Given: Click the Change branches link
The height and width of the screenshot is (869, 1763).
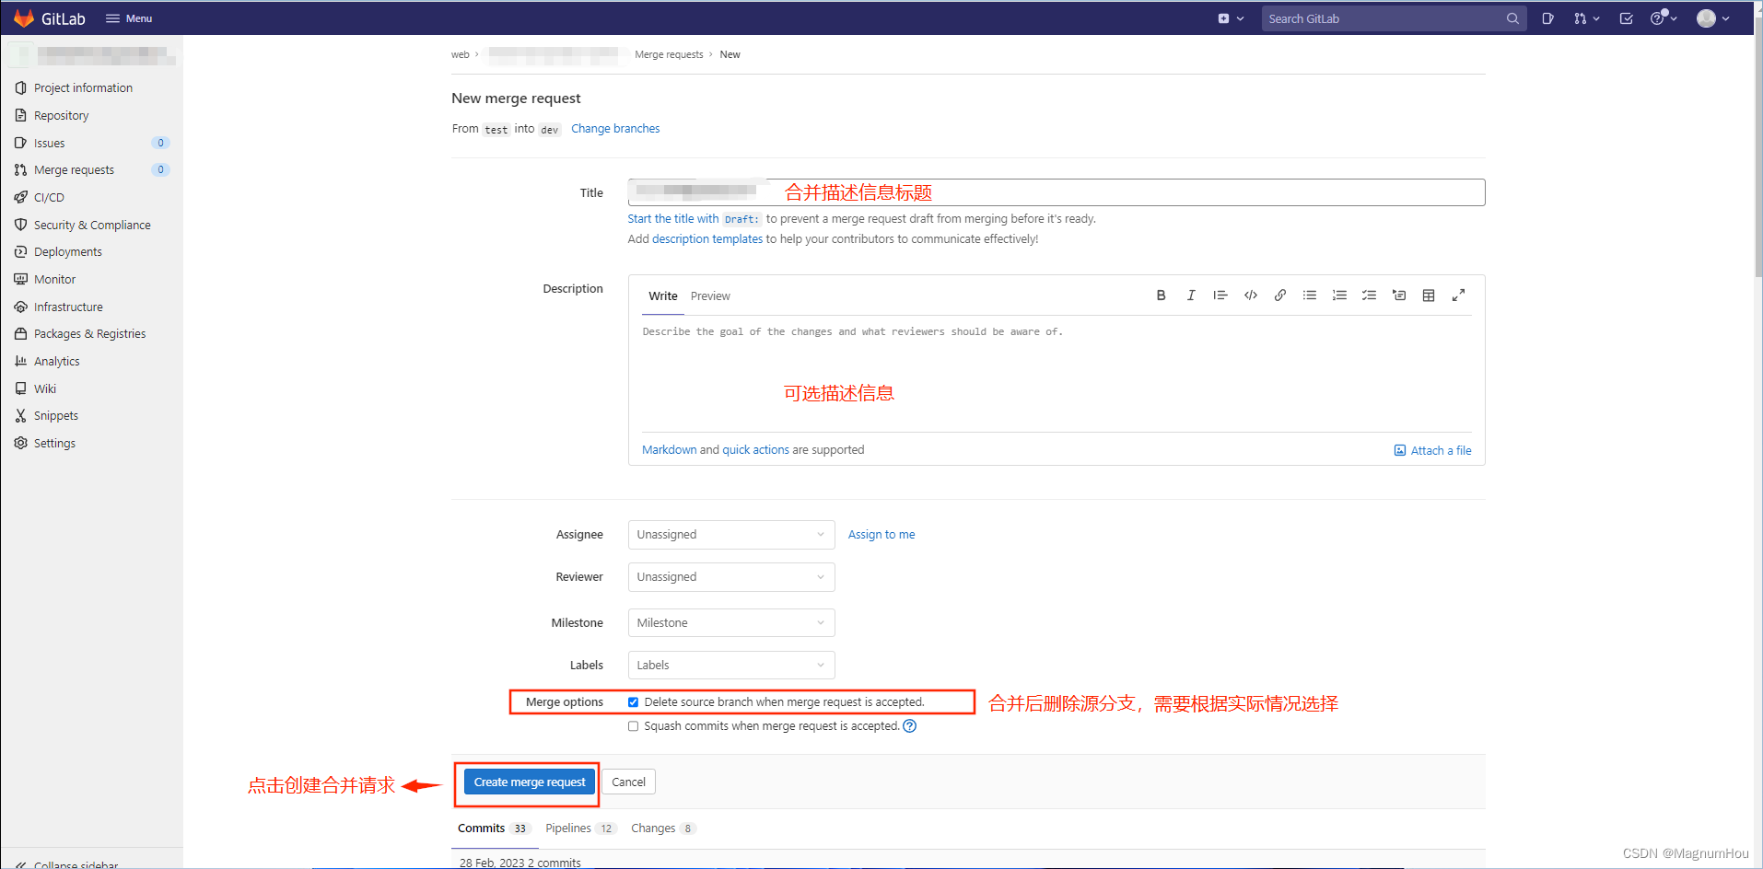Looking at the screenshot, I should point(615,129).
